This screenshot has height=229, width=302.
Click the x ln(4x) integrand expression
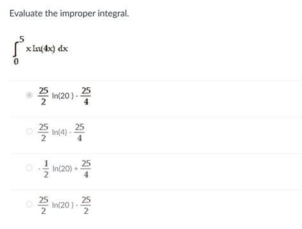point(41,49)
